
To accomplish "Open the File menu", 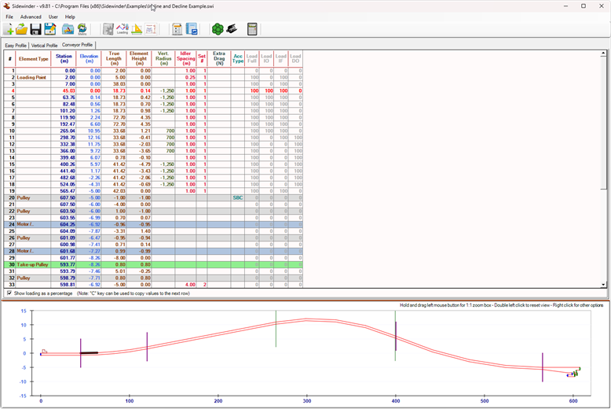I will click(x=9, y=17).
